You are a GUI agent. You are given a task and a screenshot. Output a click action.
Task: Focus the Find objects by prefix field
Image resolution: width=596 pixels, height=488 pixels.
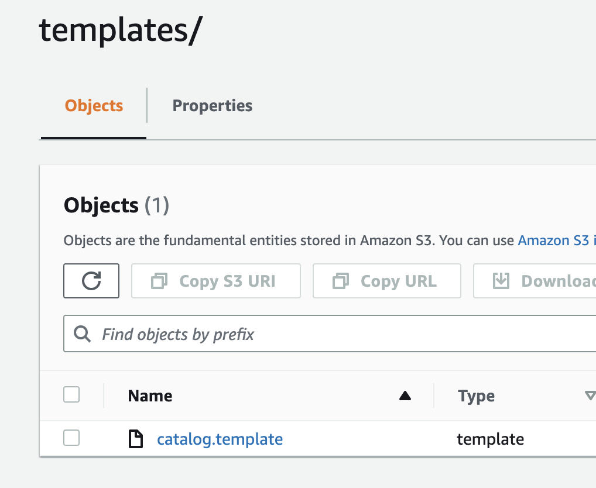point(340,334)
